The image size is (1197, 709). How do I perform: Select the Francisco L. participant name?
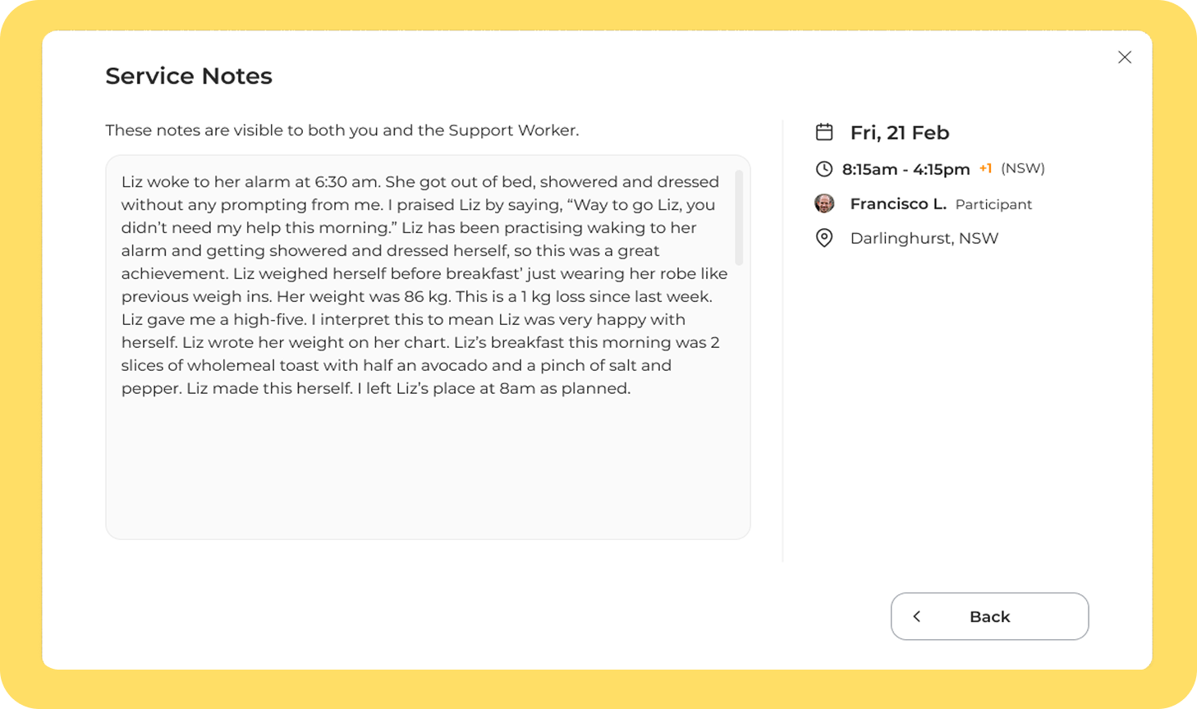[898, 204]
